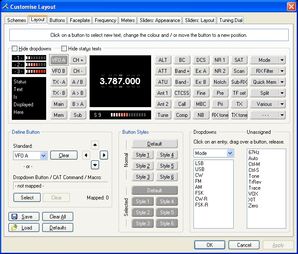Select the Sub-RX faceplate button
The width and height of the screenshot is (298, 254).
239,82
